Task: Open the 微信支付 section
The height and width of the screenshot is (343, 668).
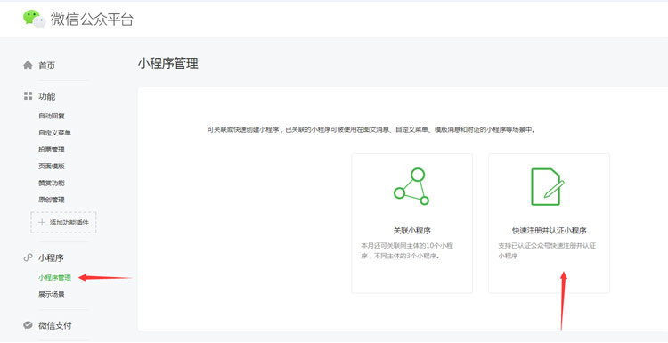Action: coord(55,325)
